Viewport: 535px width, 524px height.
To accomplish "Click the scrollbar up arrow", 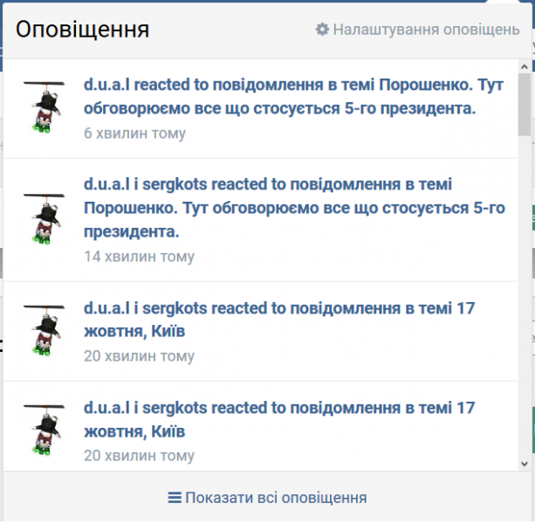I will pos(525,67).
